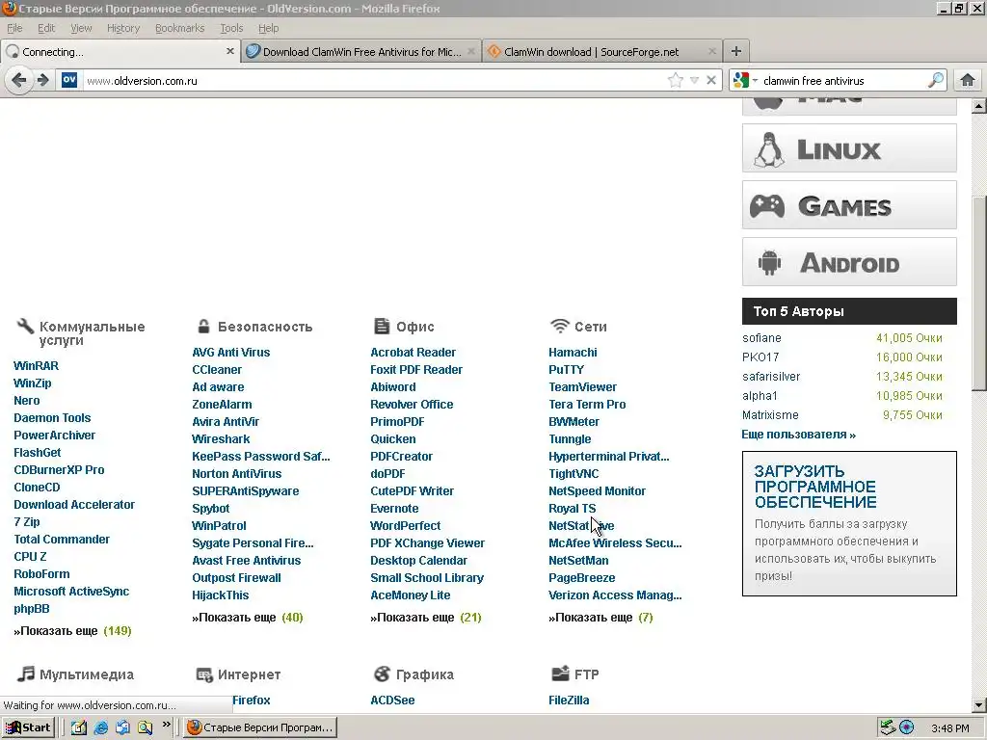Show more security apps via Показать еще (40)
987x740 pixels.
[248, 618]
